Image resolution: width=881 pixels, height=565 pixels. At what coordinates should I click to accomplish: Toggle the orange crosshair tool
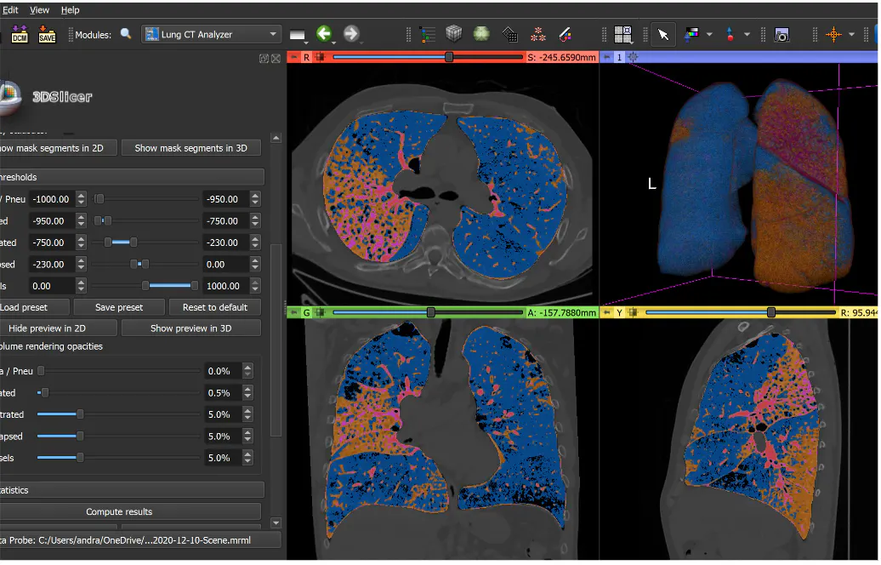(833, 35)
